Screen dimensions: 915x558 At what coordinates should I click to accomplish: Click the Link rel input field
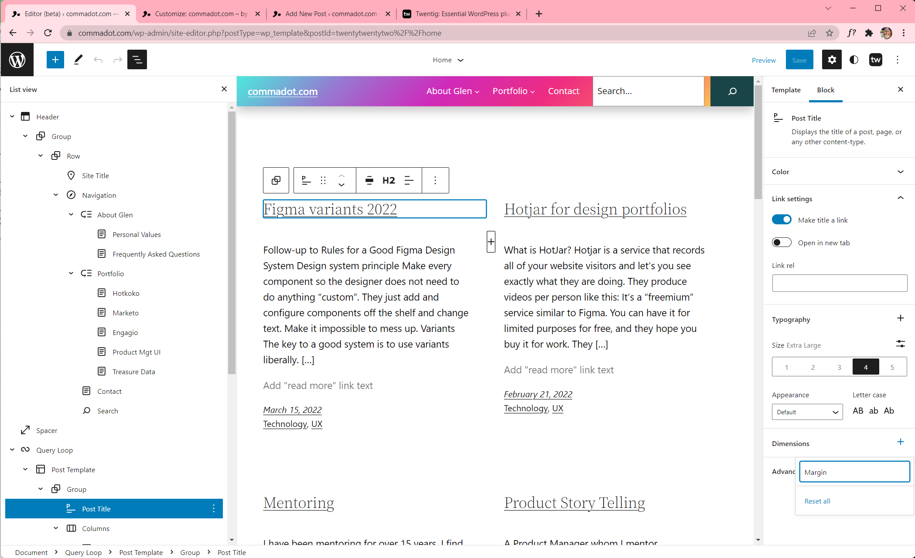point(839,283)
